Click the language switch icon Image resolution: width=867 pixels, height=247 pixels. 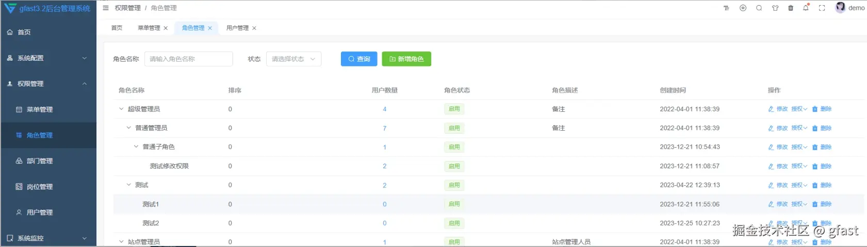tap(743, 8)
